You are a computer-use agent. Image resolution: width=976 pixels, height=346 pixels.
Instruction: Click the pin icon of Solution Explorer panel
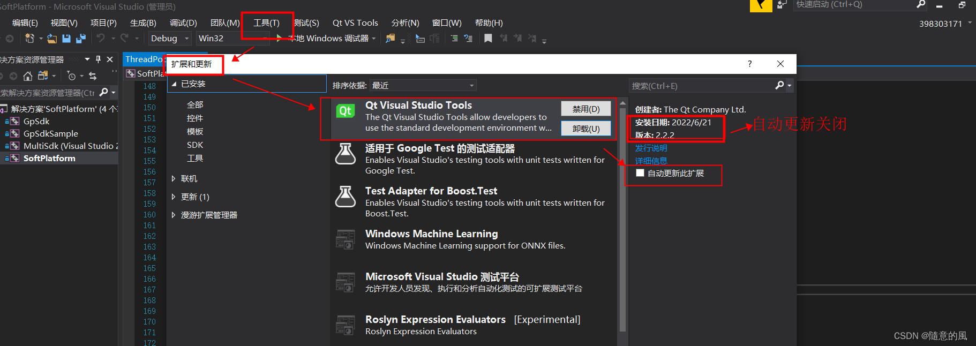pyautogui.click(x=98, y=59)
